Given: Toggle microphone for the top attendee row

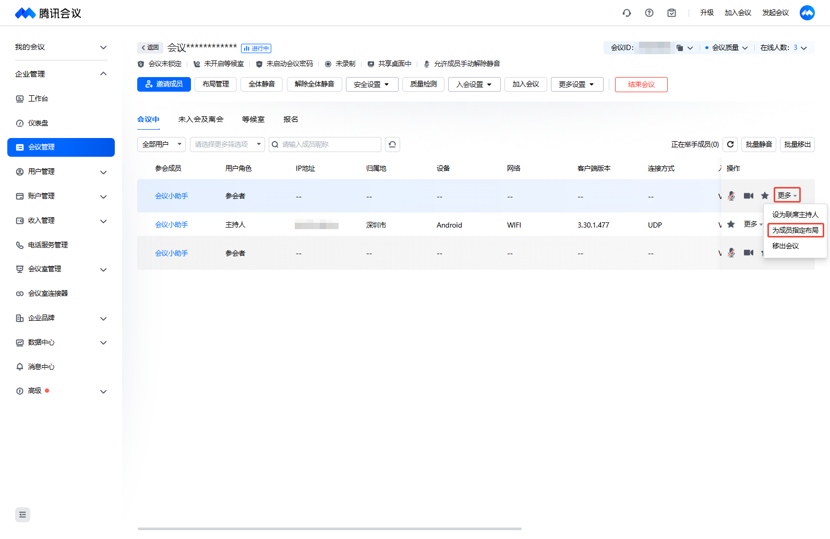Looking at the screenshot, I should tap(731, 196).
